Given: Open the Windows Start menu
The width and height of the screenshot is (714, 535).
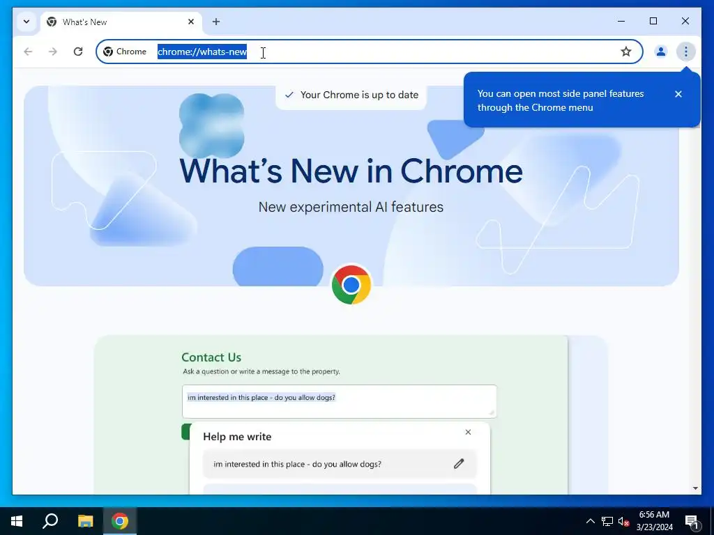Looking at the screenshot, I should tap(17, 521).
